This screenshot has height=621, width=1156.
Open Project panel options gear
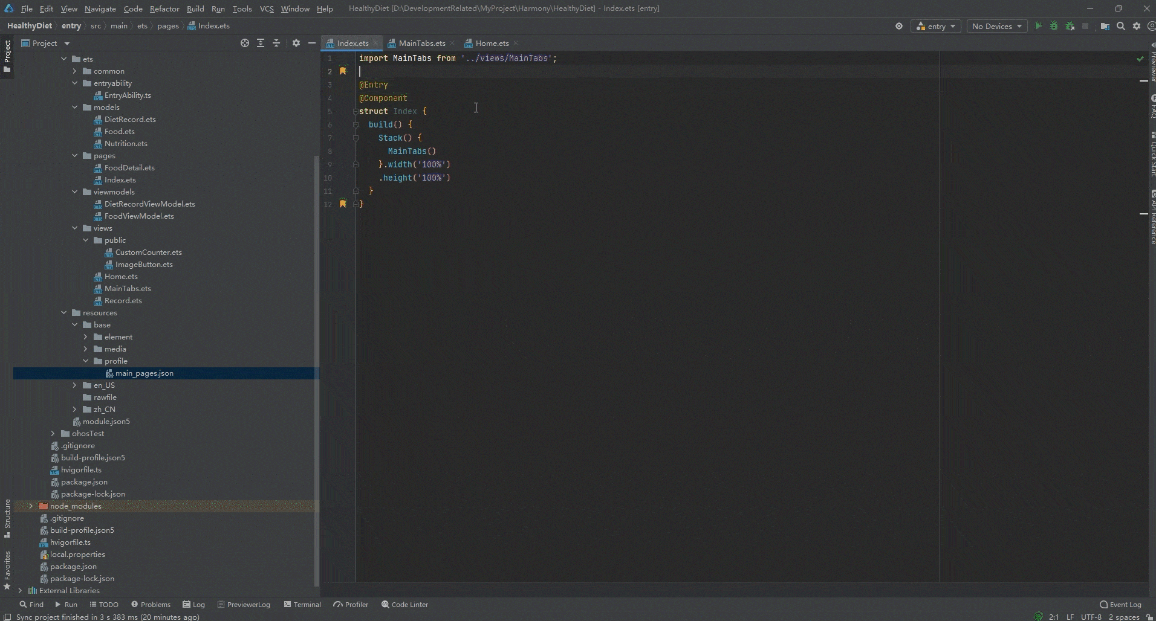pyautogui.click(x=296, y=43)
